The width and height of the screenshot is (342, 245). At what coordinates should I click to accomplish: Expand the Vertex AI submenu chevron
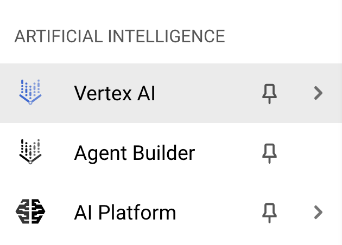click(x=319, y=93)
